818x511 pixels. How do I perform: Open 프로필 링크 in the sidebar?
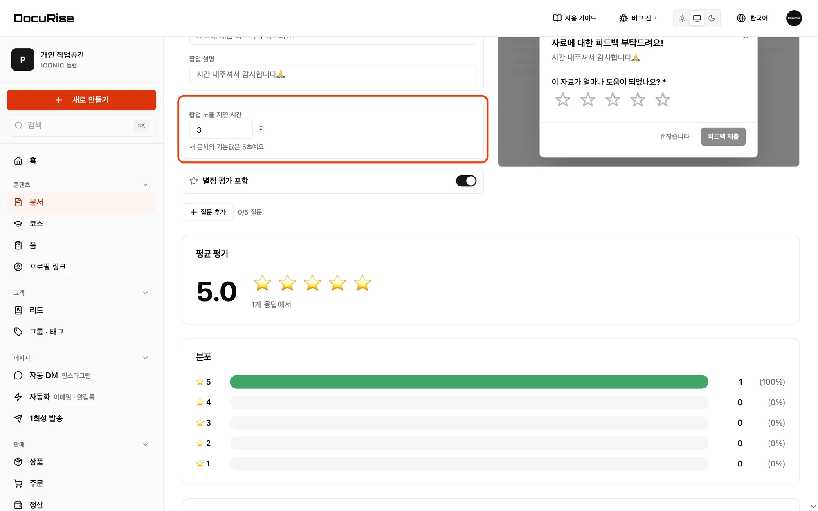pyautogui.click(x=81, y=267)
